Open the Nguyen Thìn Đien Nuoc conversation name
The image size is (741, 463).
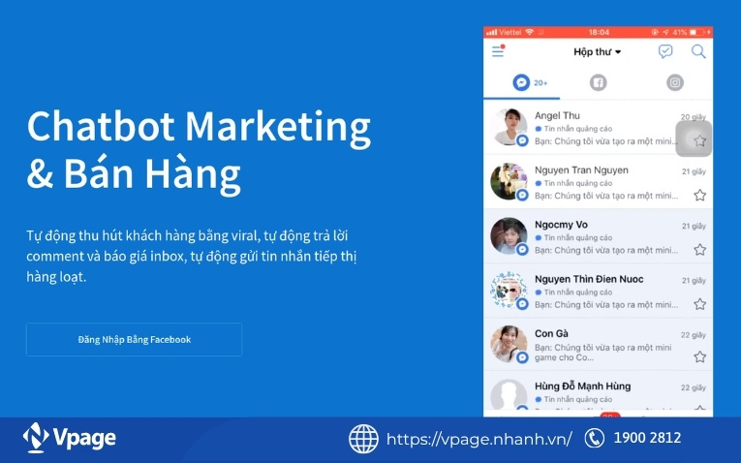[x=589, y=279]
